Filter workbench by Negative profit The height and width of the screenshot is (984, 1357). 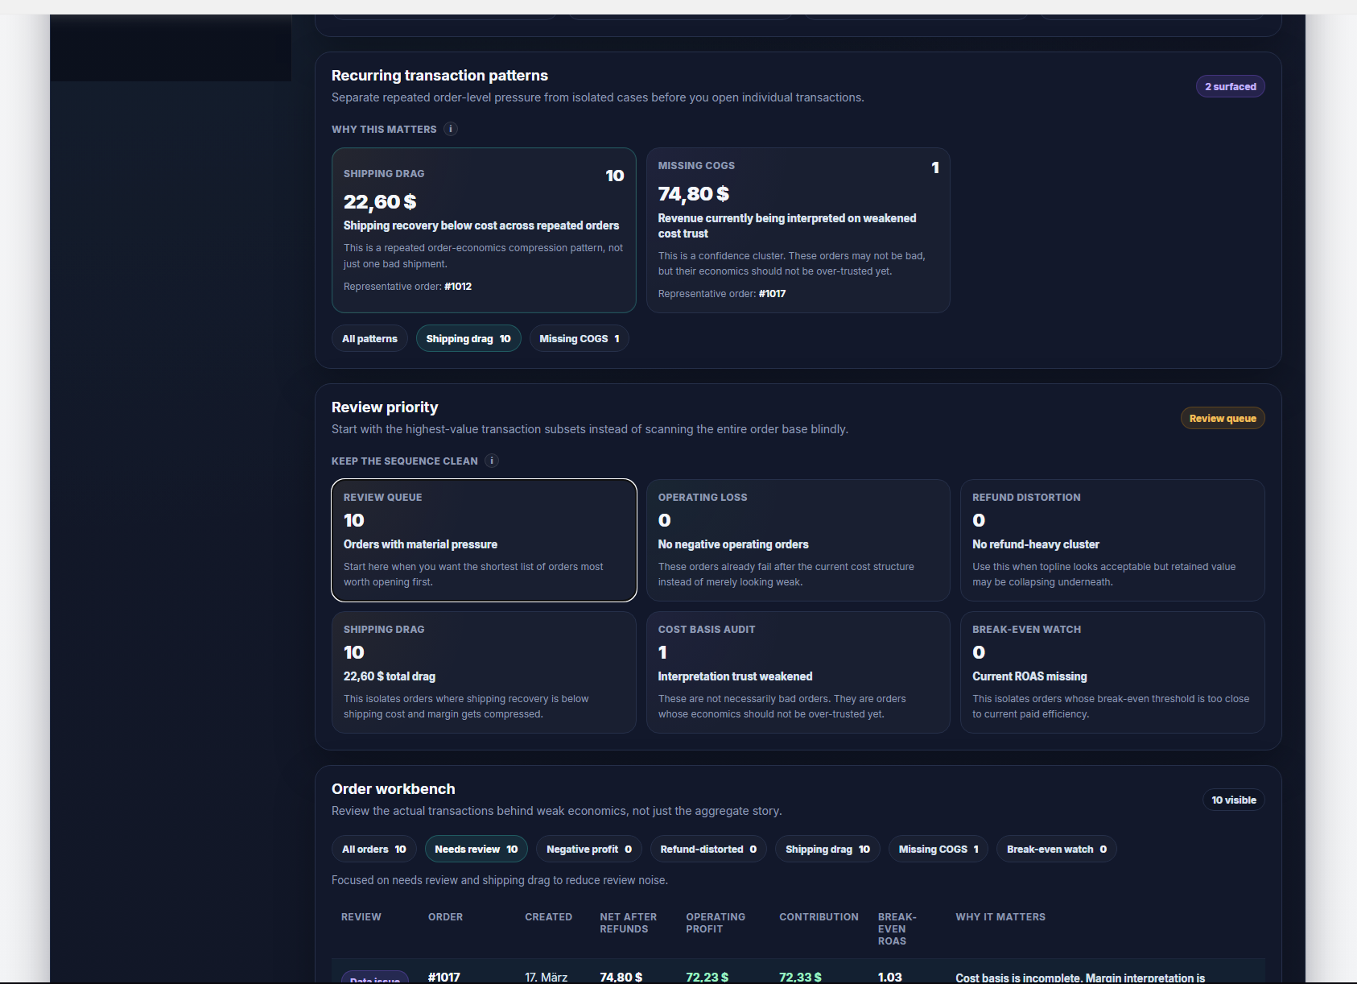588,850
